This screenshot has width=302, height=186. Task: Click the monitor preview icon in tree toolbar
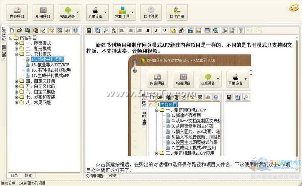coord(35,31)
